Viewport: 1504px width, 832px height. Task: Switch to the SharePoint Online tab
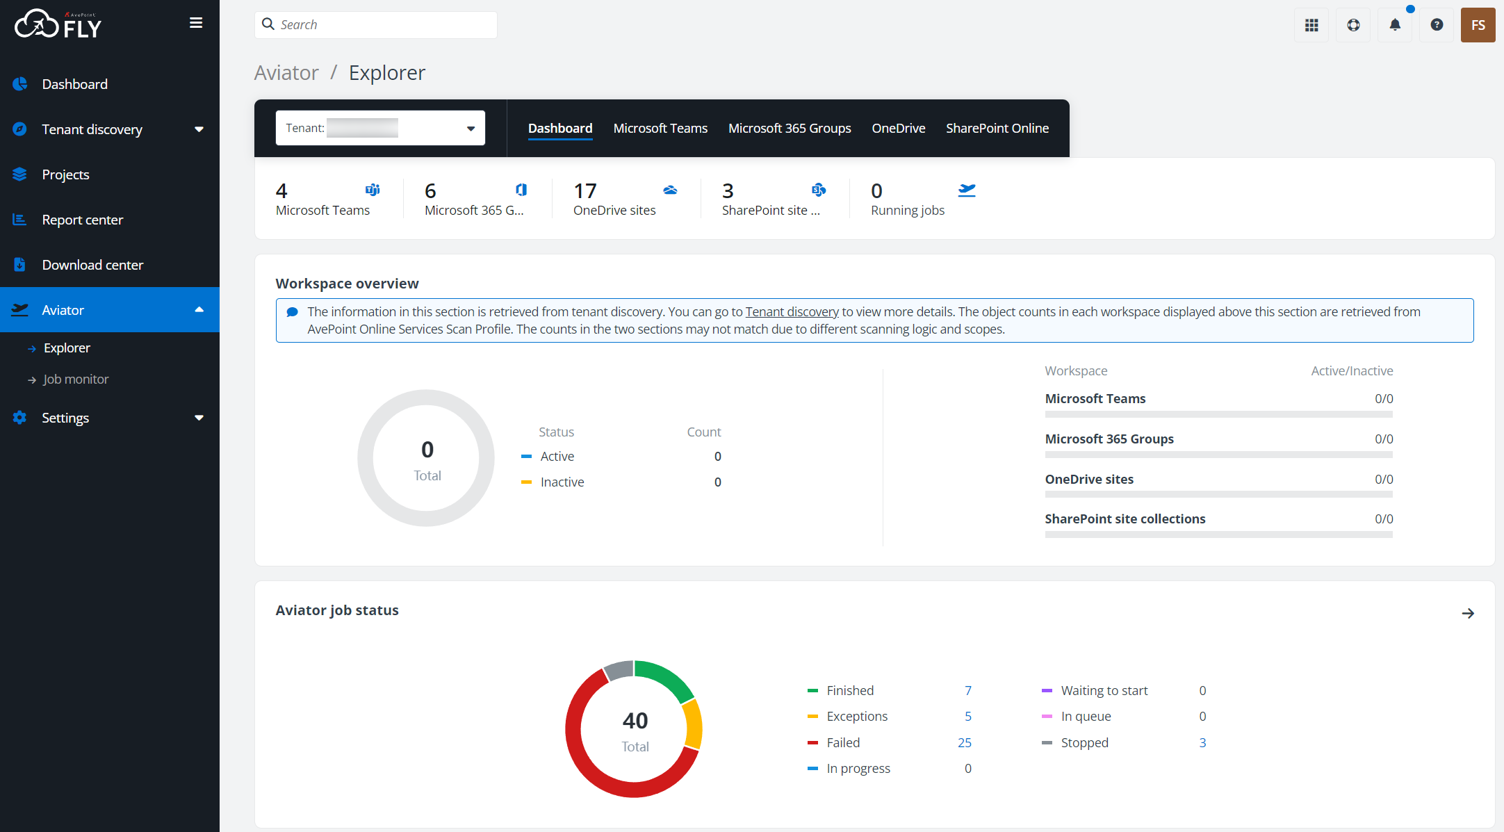click(997, 128)
